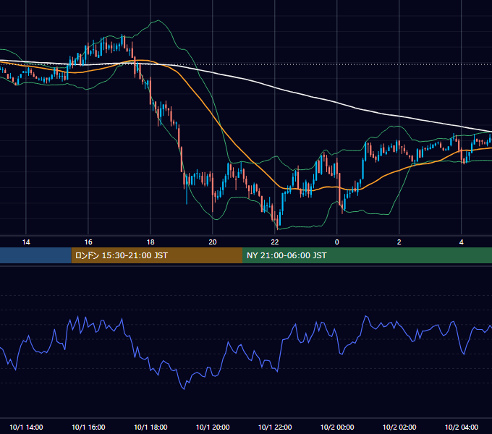Click the 10/1 14:00 oscillator axis label

(26, 427)
